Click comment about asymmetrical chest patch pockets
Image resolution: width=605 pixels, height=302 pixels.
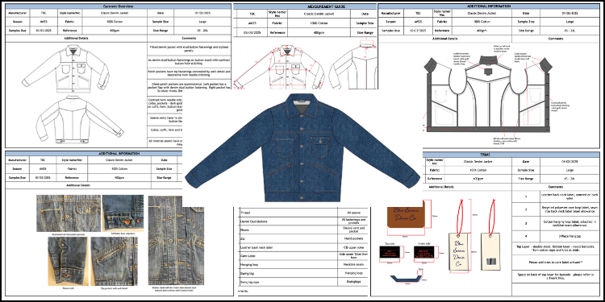pyautogui.click(x=190, y=89)
